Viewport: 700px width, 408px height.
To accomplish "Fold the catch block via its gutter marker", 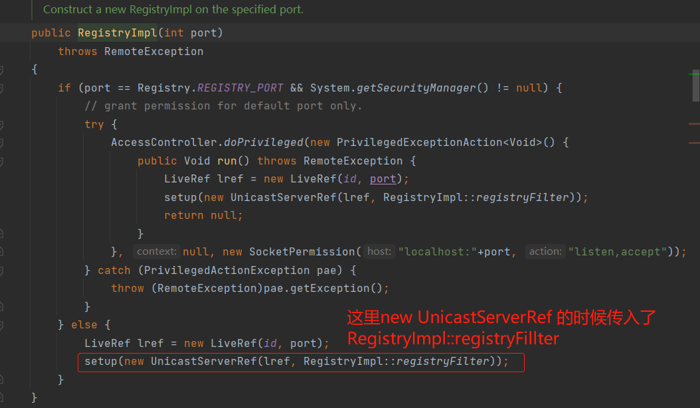I will 1,271.
